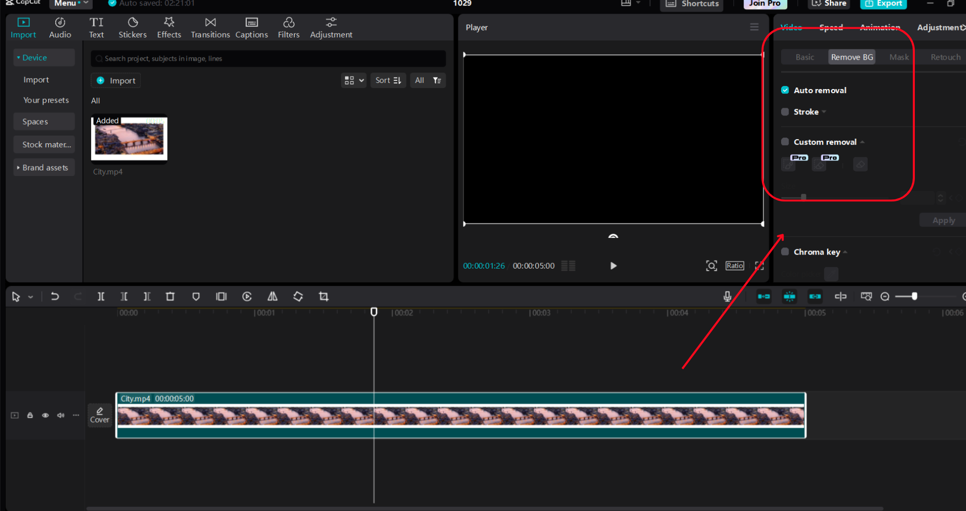Click the Delete trash icon in timeline toolbar
Viewport: 966px width, 511px height.
(x=170, y=296)
